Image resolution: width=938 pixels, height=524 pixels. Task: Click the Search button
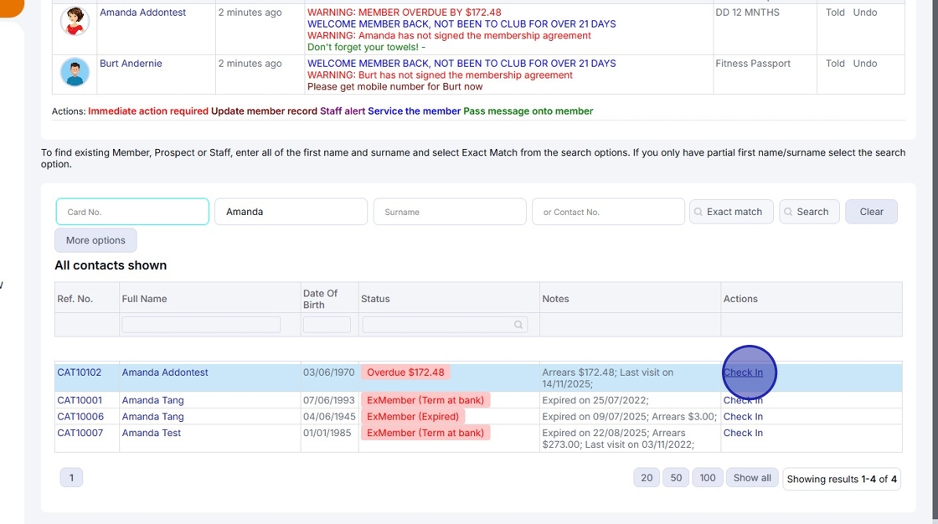(809, 212)
